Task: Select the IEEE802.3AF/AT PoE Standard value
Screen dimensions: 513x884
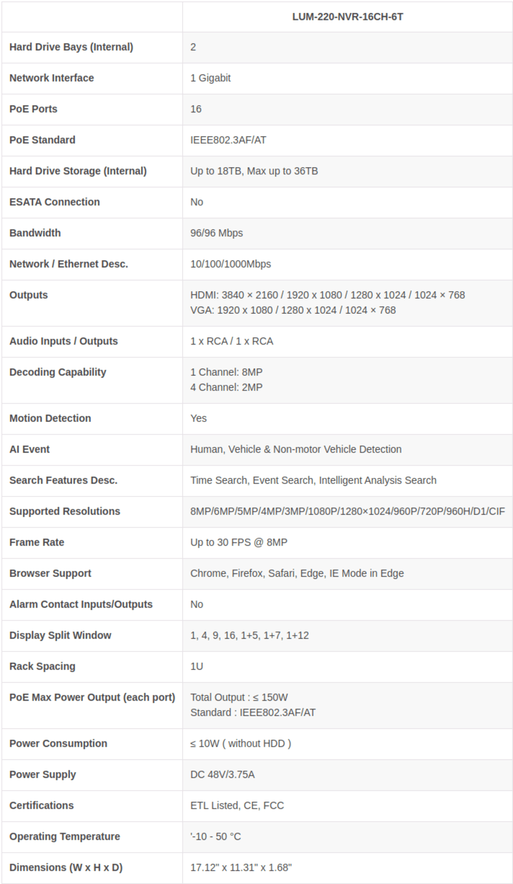Action: click(228, 140)
